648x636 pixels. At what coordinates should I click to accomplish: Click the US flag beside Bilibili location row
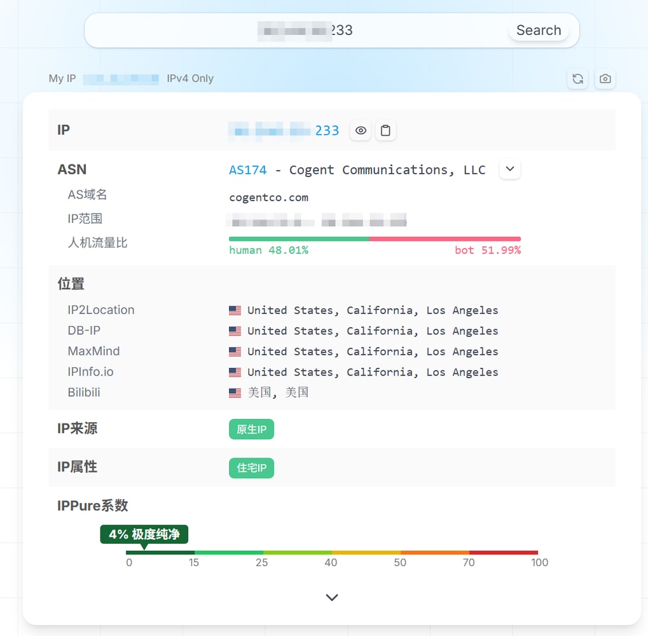[235, 393]
